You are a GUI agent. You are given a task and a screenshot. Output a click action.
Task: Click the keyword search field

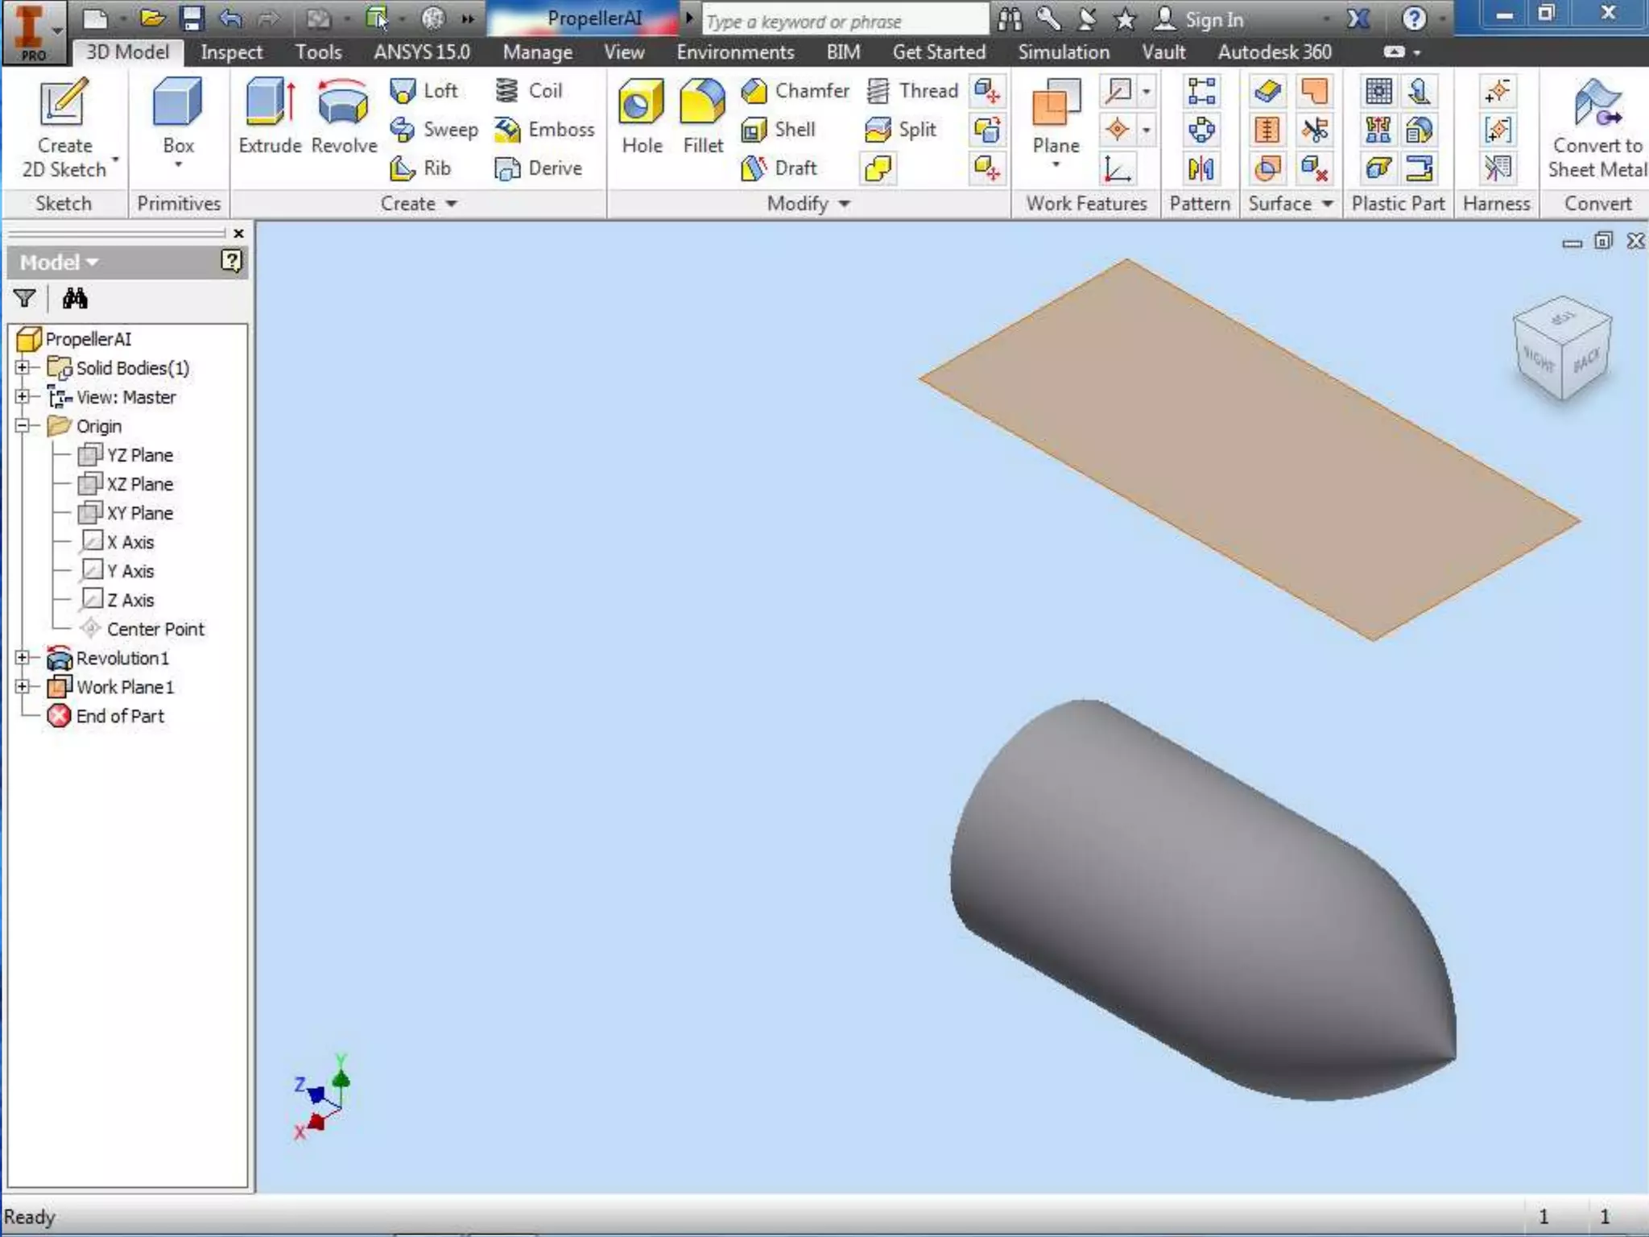844,22
